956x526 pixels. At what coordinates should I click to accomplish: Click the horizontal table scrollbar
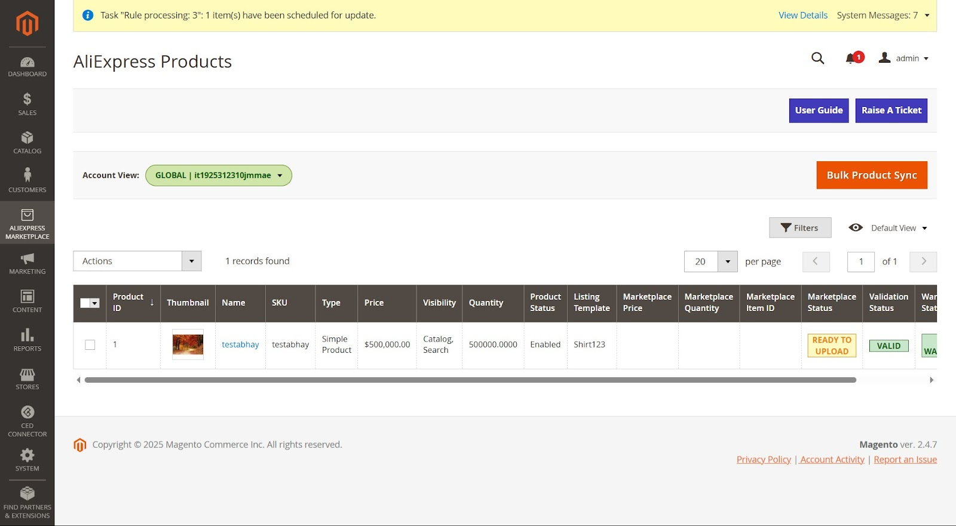click(470, 380)
